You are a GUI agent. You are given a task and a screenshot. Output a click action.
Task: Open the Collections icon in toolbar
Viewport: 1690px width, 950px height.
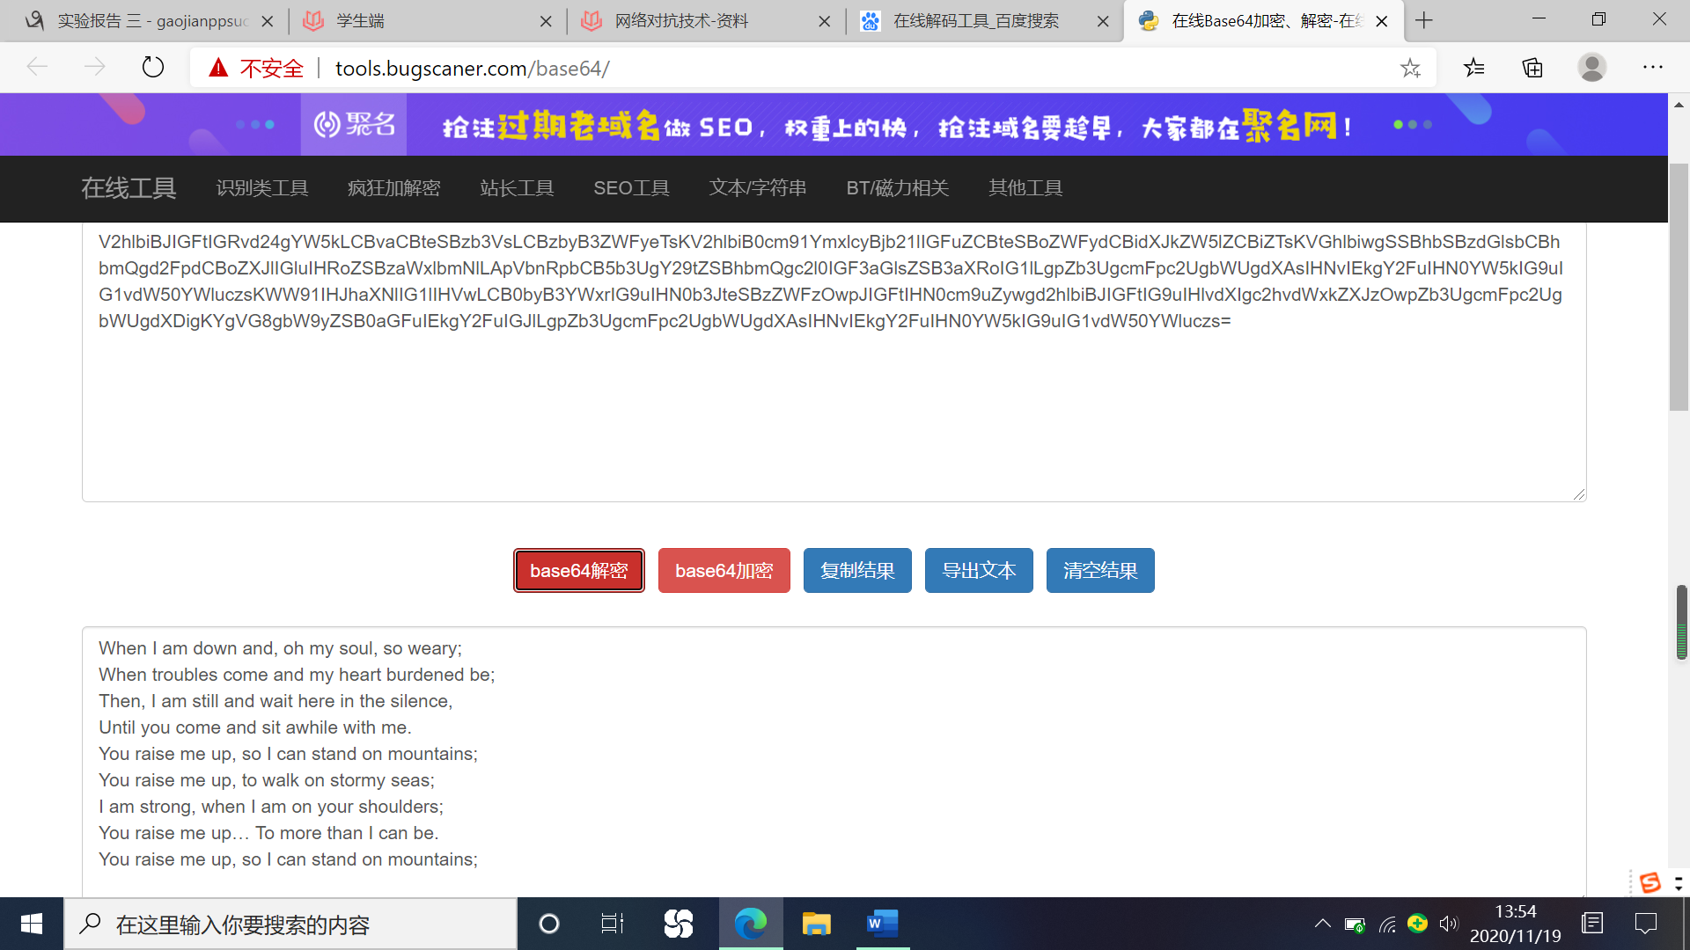[x=1532, y=68]
